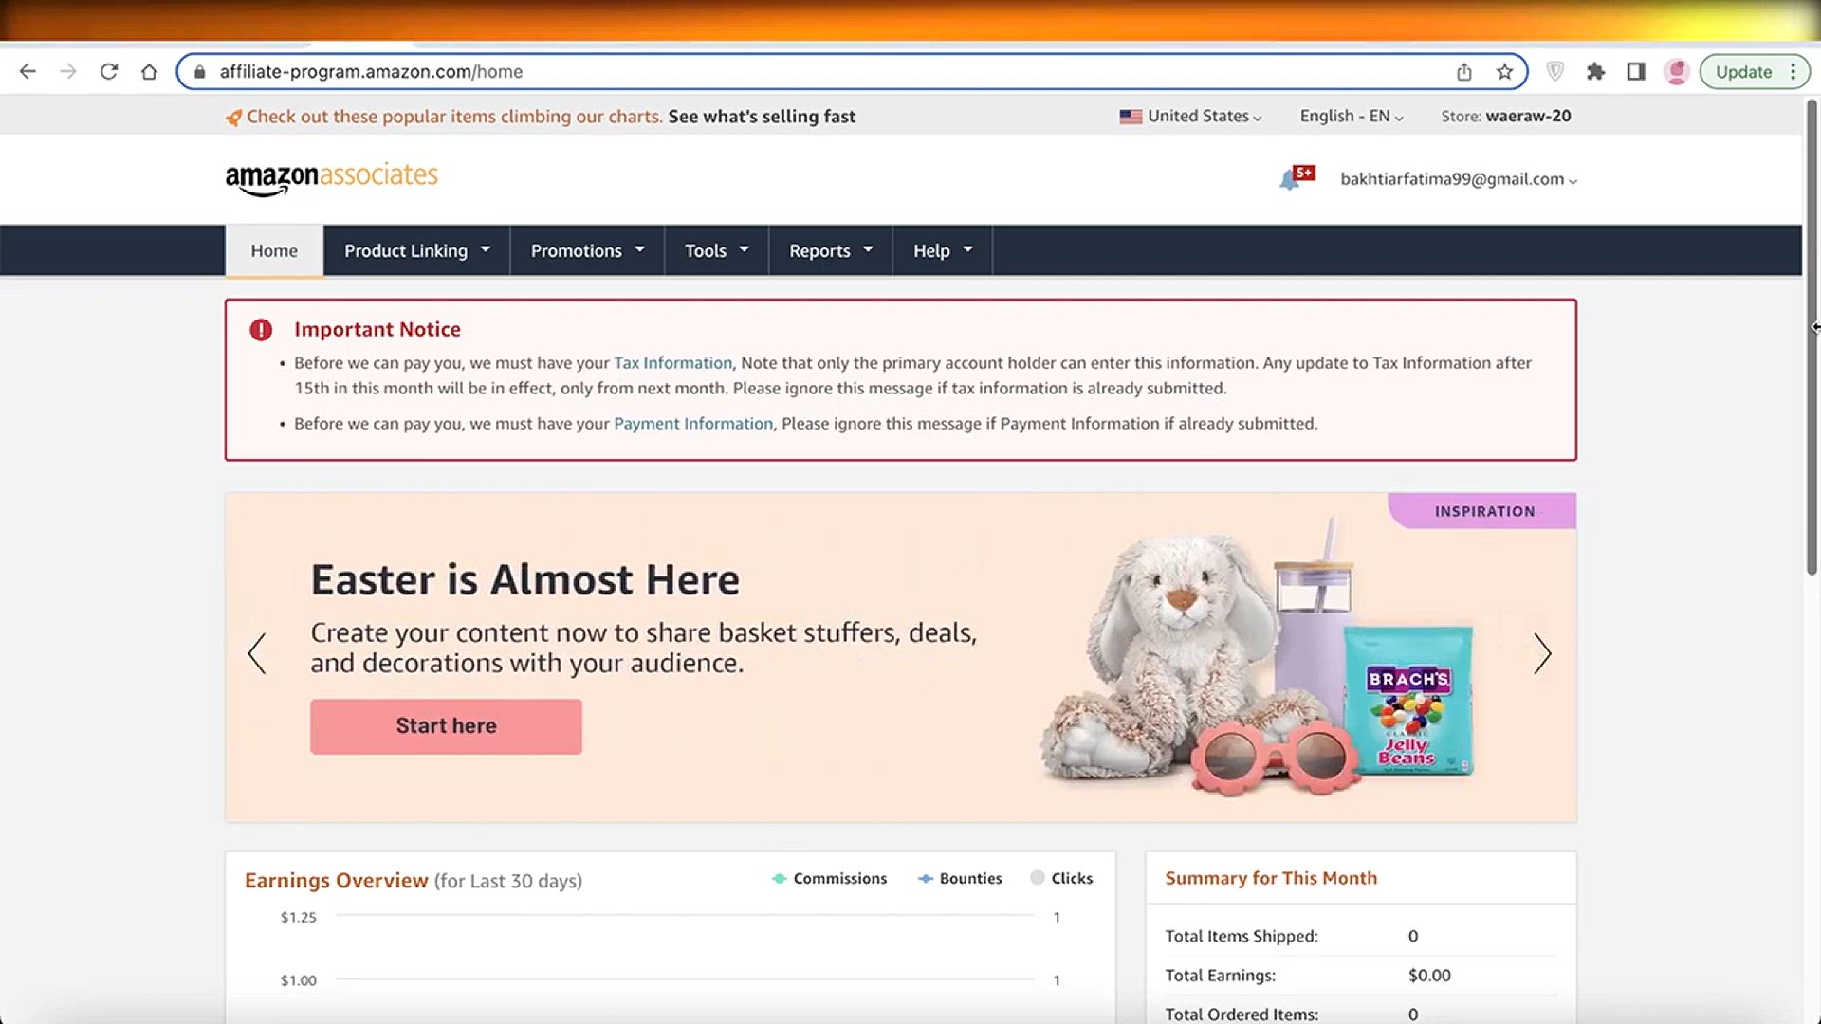Show next banner slide with right arrow

[1542, 654]
